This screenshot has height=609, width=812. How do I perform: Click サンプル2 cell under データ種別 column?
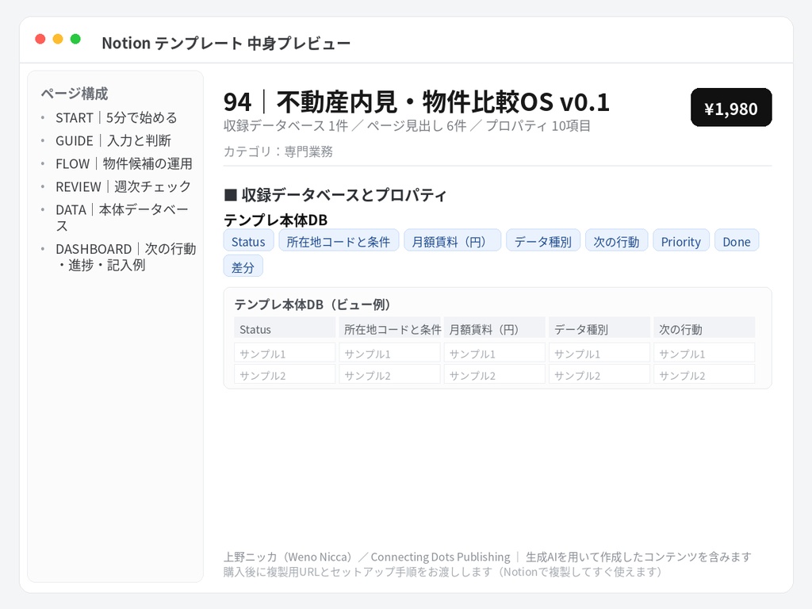coord(599,375)
